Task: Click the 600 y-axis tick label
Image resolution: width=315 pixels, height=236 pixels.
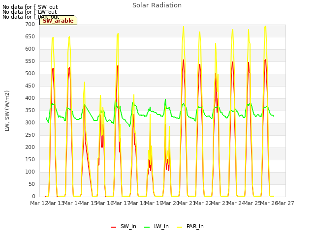Action: coord(30,49)
